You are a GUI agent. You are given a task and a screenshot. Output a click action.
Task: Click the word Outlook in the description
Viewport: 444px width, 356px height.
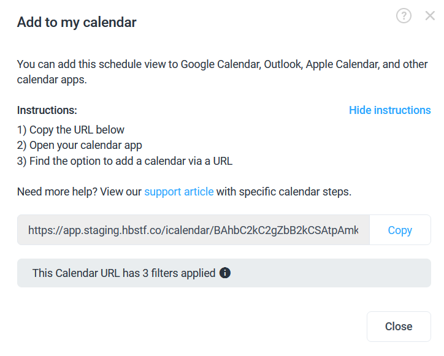pyautogui.click(x=283, y=64)
